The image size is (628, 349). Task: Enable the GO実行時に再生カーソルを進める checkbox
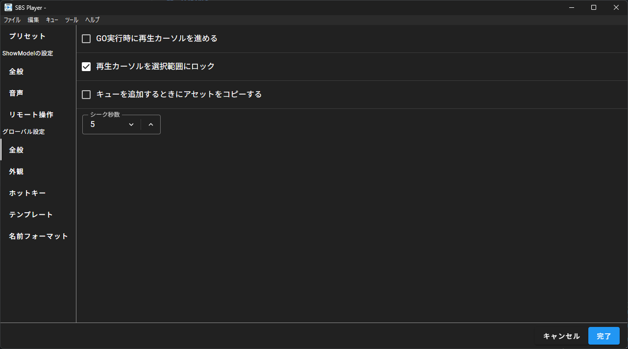click(86, 38)
